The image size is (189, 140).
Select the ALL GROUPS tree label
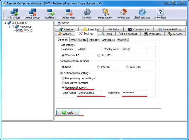coord(19,23)
